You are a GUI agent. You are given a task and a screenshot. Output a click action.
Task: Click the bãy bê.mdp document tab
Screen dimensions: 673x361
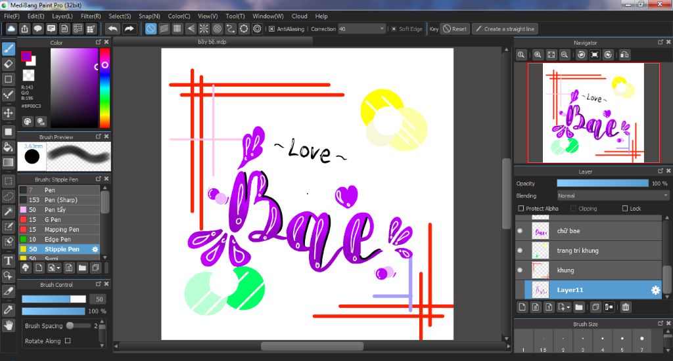212,41
